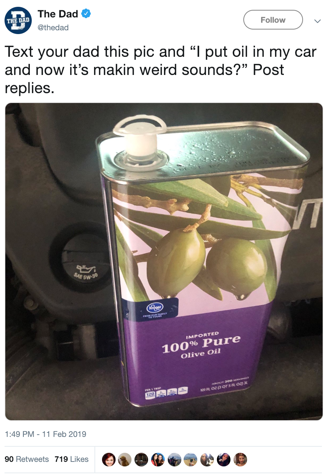Open the @thedad handle link
Viewport: 334px width, 474px height.
tap(53, 27)
